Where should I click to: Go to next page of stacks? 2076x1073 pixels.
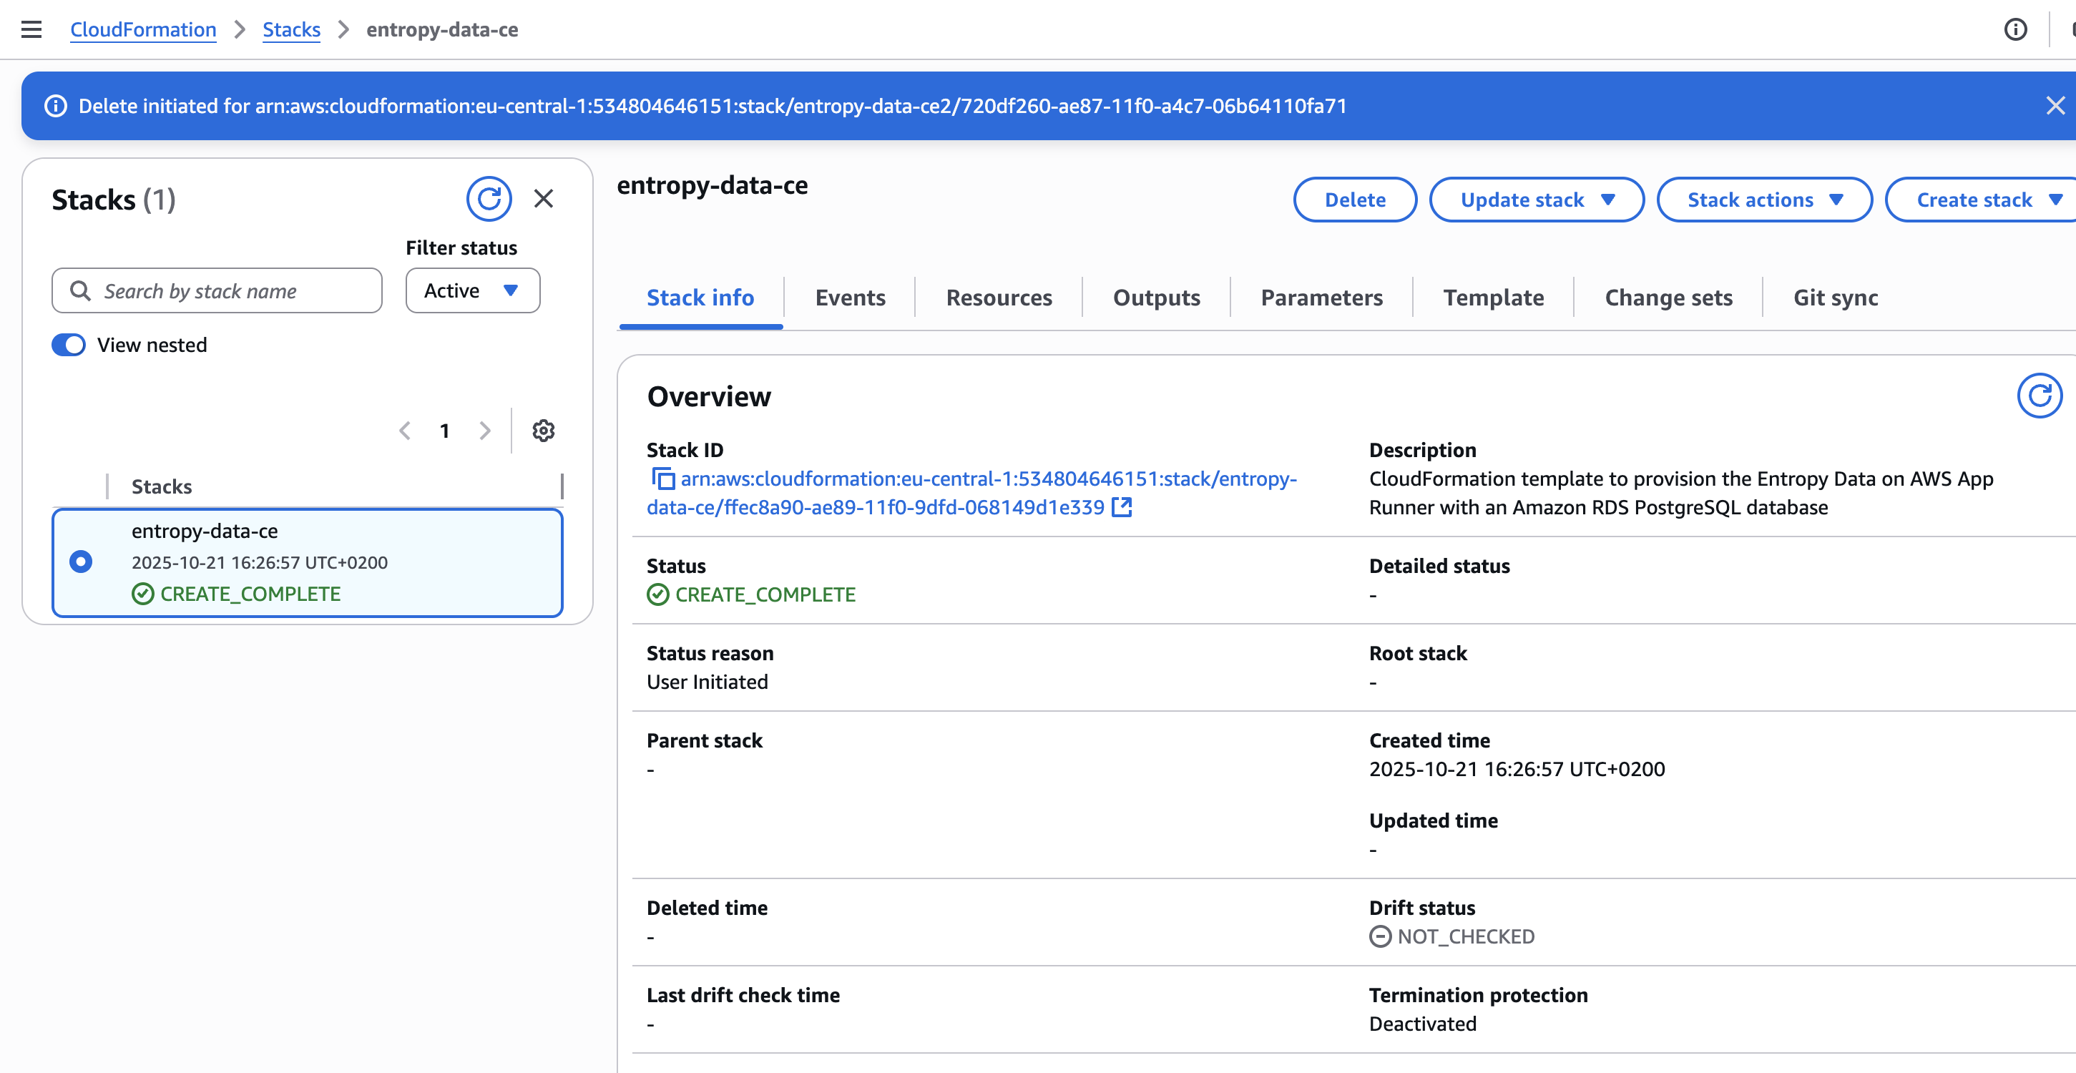tap(484, 431)
